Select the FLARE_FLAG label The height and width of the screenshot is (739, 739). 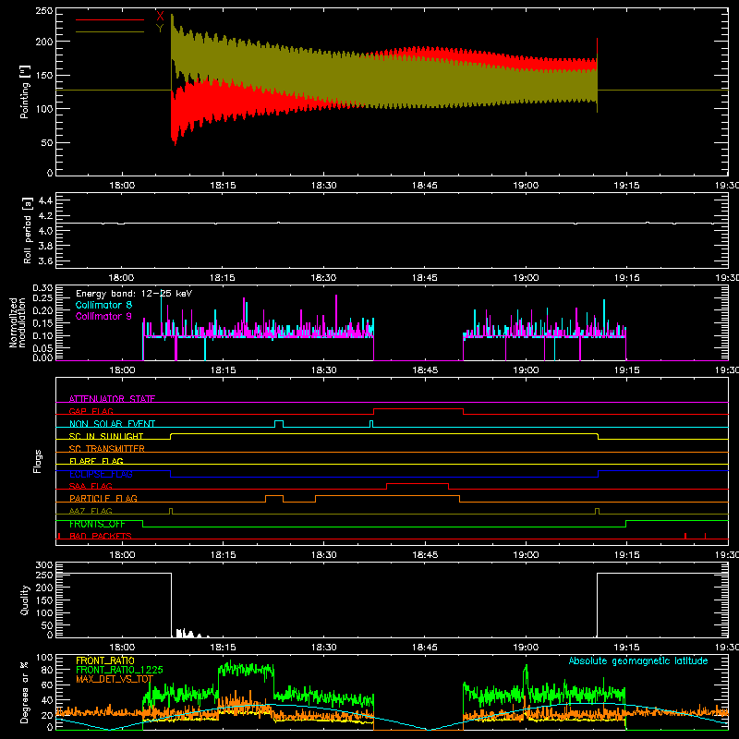tap(96, 461)
